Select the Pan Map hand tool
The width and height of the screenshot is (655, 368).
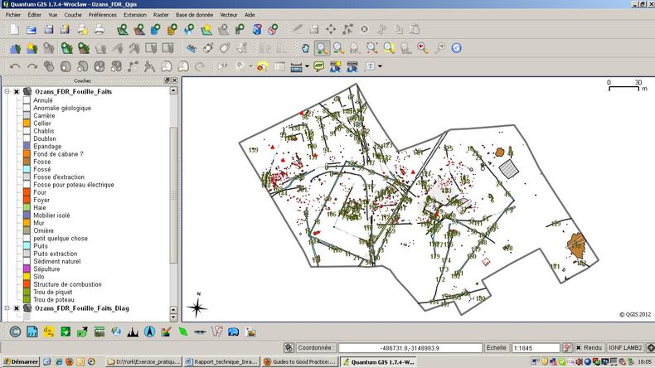tap(305, 48)
